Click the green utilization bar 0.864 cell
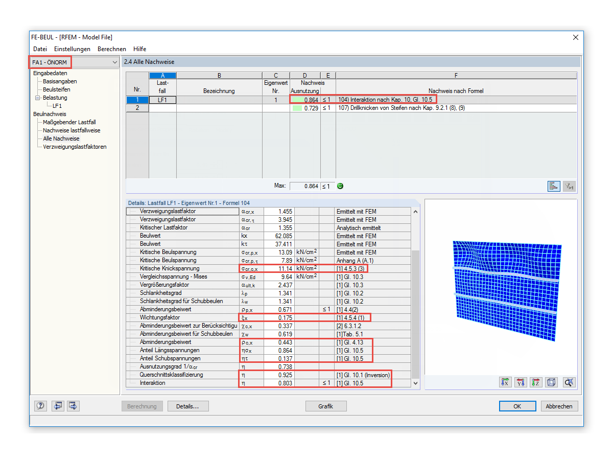613x460 pixels. pyautogui.click(x=305, y=100)
